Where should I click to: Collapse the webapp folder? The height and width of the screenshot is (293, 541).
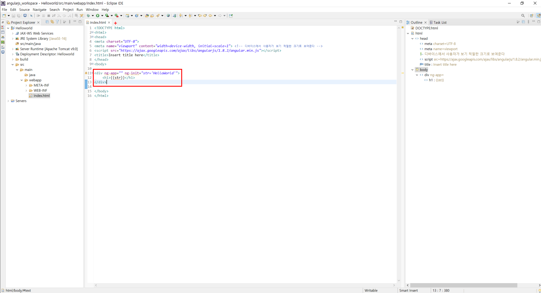22,80
